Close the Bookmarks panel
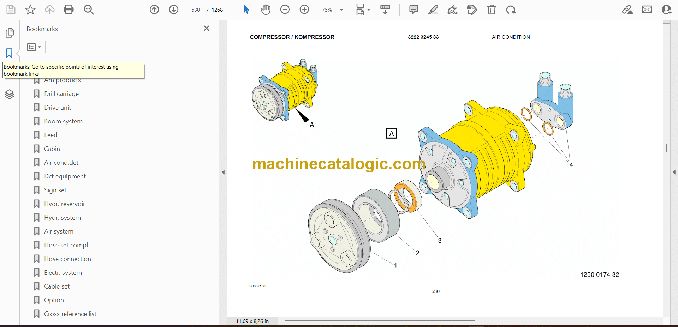The width and height of the screenshot is (678, 327). tap(207, 28)
